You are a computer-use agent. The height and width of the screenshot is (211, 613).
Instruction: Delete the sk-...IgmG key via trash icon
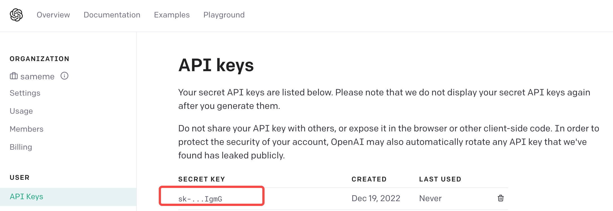500,198
